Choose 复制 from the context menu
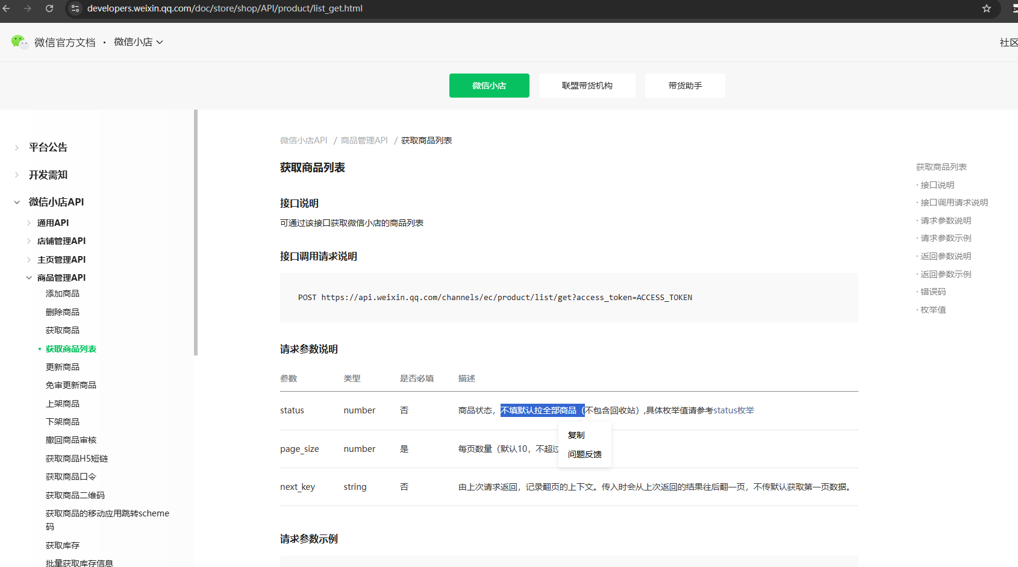This screenshot has width=1018, height=567. (x=576, y=435)
